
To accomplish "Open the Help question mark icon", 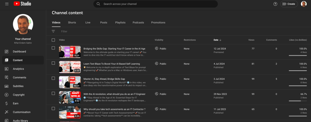I will 275,4.
